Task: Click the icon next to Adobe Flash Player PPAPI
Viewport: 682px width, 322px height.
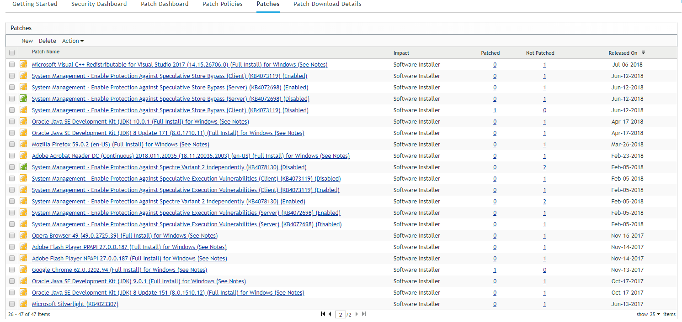Action: tap(23, 247)
